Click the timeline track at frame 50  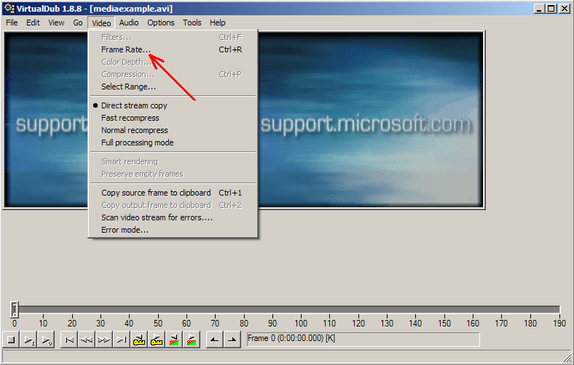[158, 310]
